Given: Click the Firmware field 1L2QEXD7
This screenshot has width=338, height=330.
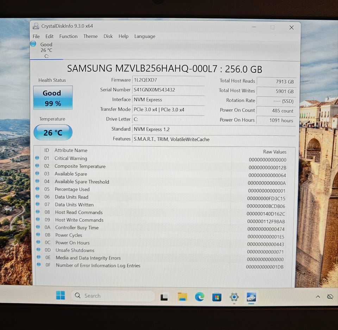Looking at the screenshot, I should (168, 80).
